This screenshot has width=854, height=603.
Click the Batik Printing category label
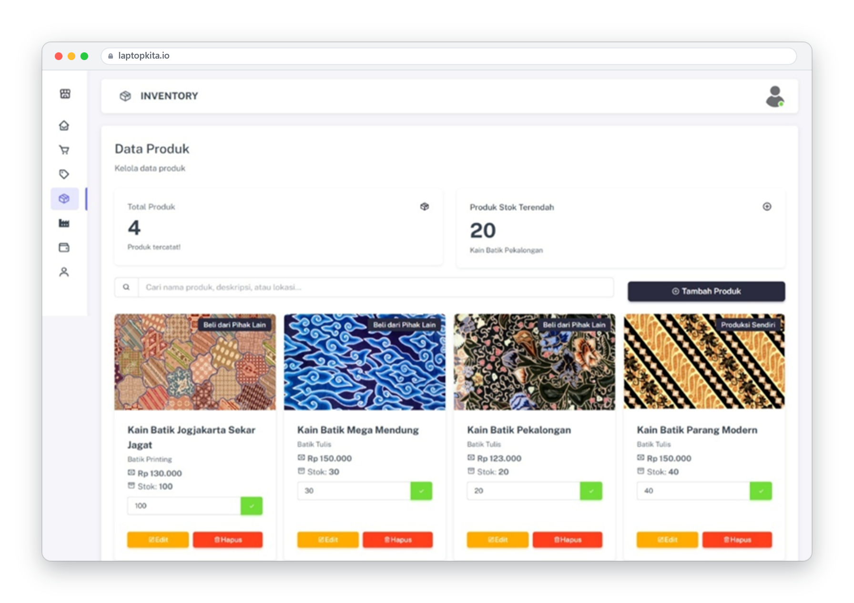click(150, 459)
